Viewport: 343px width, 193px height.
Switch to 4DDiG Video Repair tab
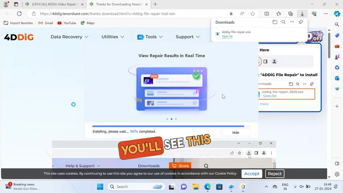click(55, 4)
